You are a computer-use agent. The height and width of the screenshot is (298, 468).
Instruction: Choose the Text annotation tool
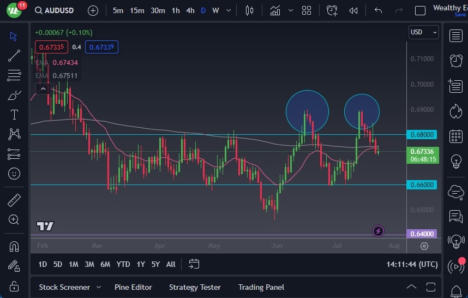click(14, 115)
